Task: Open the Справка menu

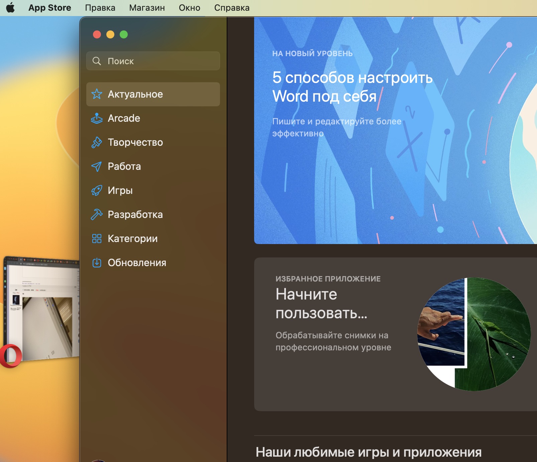Action: click(x=232, y=8)
